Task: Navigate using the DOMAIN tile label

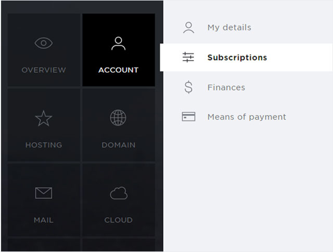Action: tap(119, 145)
